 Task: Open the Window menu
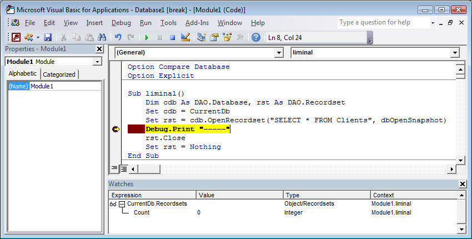[230, 23]
